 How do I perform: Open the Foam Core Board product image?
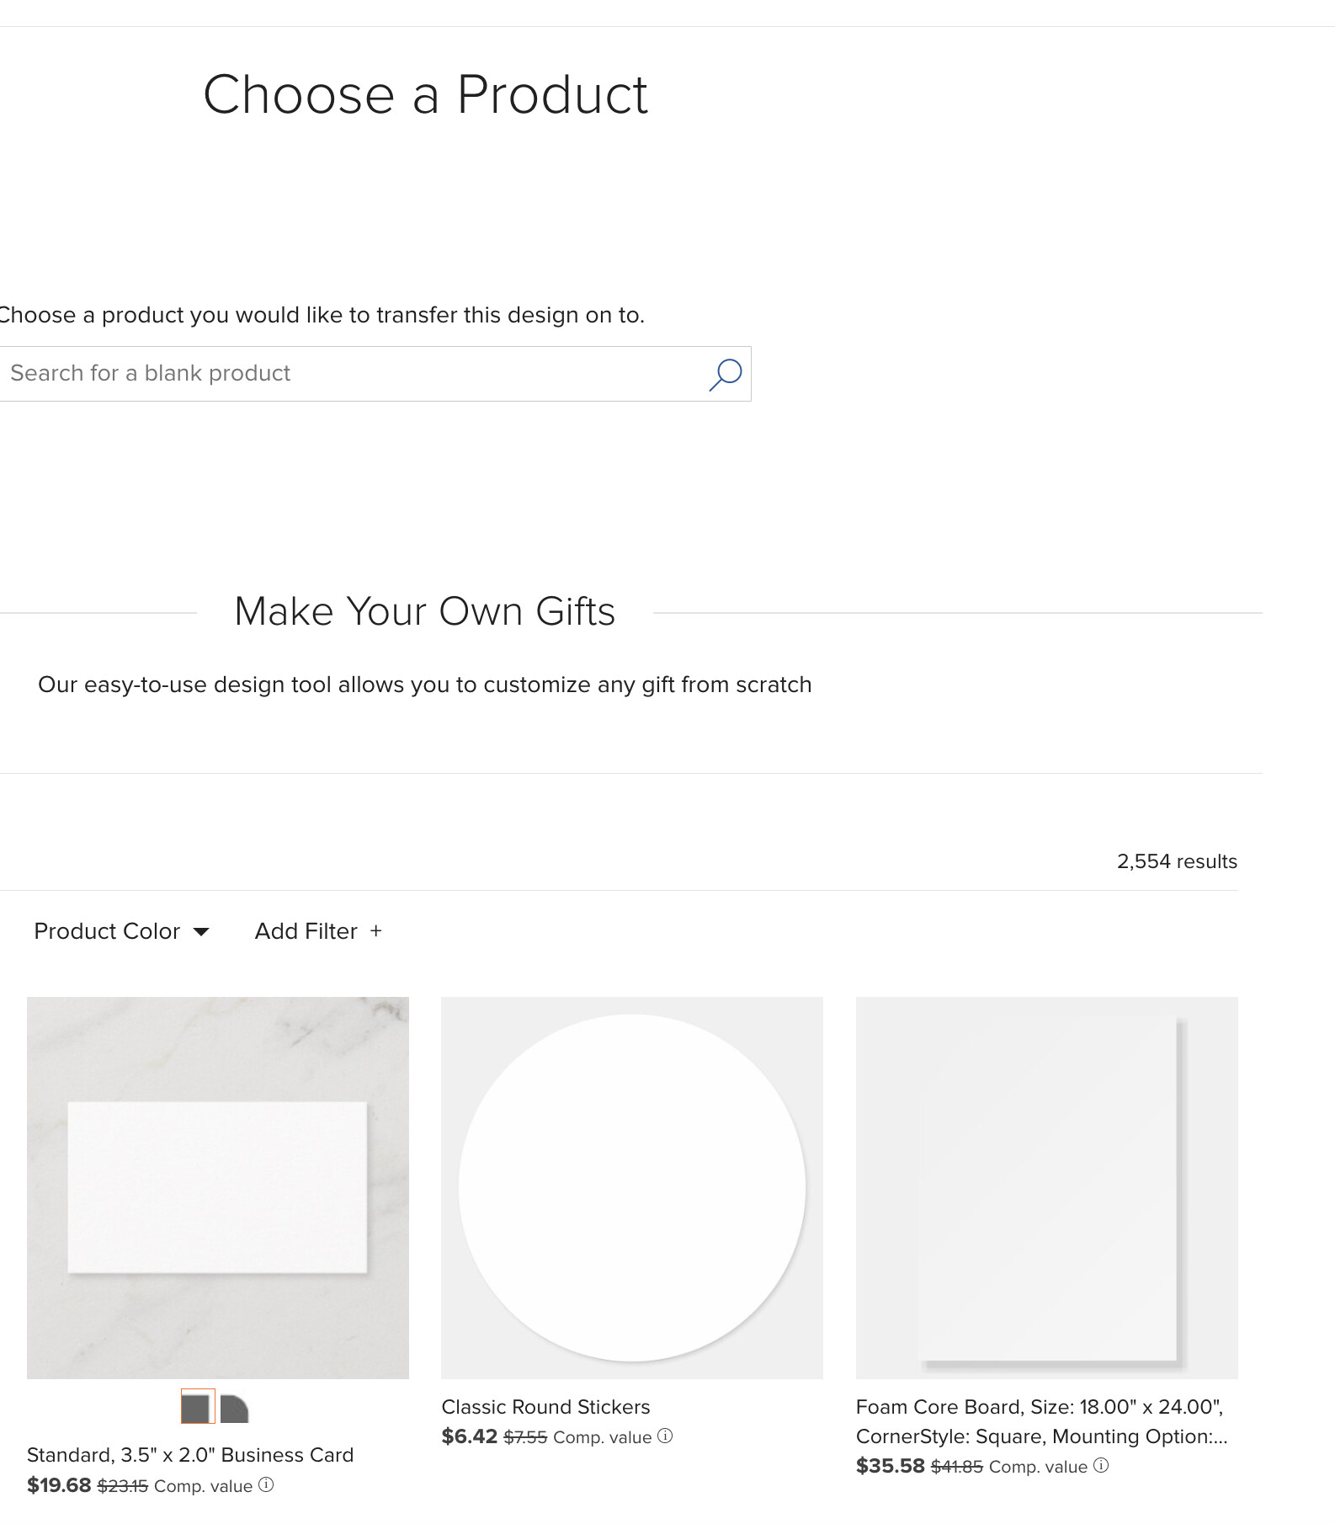coord(1047,1187)
